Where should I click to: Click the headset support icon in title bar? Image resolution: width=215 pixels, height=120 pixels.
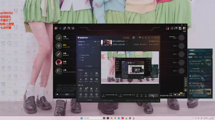[143, 38]
